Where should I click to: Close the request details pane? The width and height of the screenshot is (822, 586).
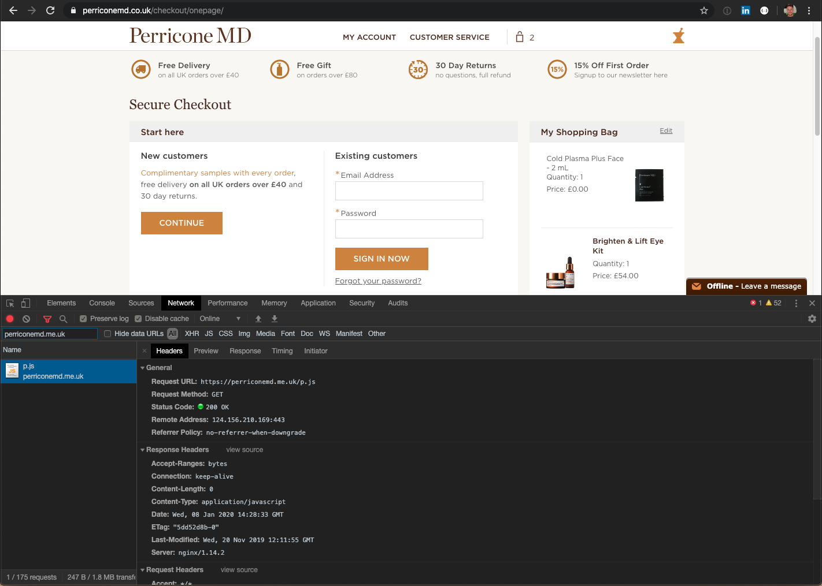coord(145,351)
